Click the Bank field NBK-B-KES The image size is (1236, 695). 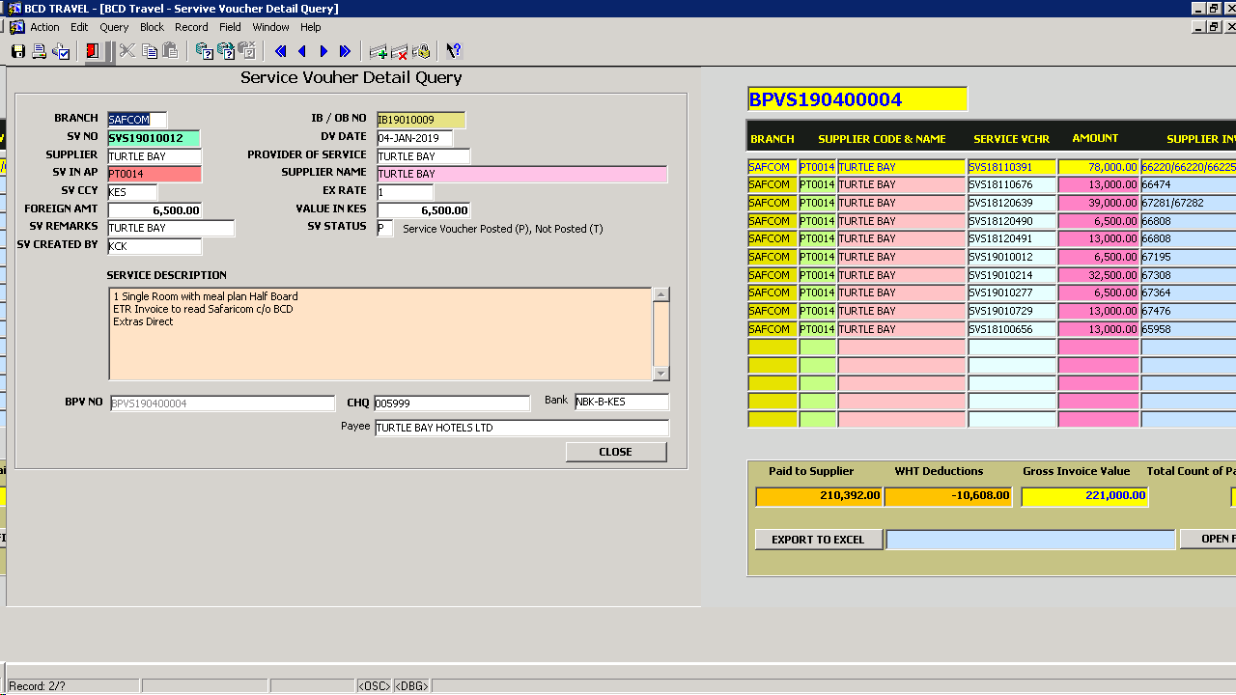click(622, 402)
